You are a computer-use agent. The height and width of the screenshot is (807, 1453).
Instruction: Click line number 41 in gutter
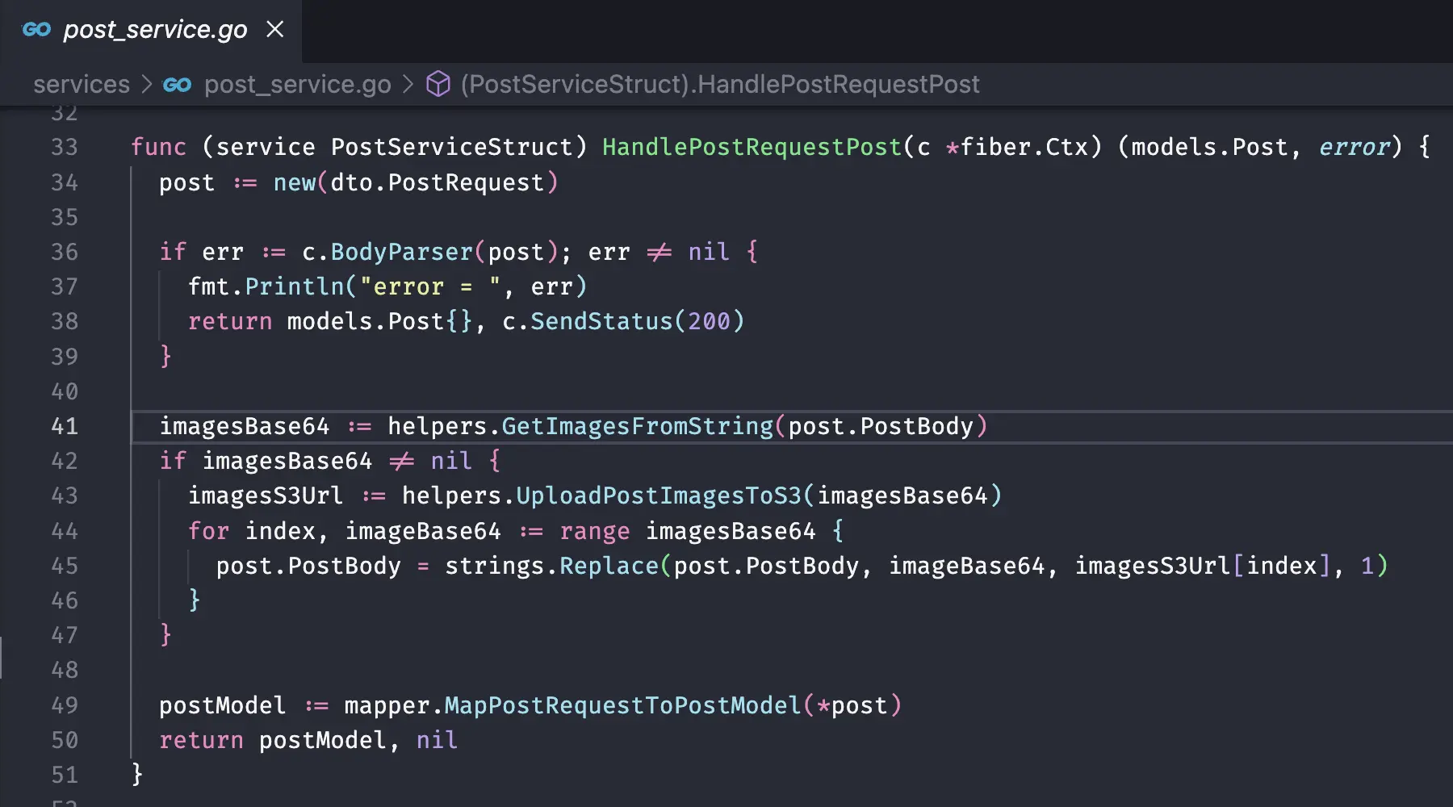tap(65, 426)
